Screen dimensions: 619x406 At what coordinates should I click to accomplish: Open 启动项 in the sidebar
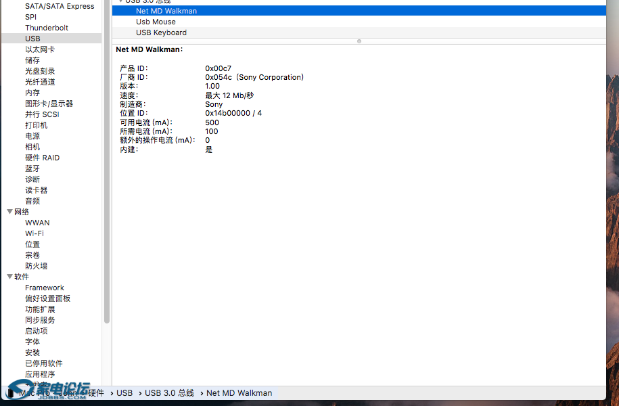pyautogui.click(x=37, y=331)
